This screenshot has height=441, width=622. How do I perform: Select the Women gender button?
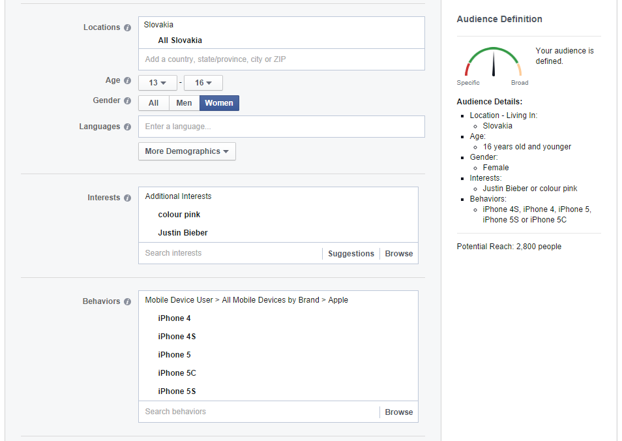click(x=219, y=103)
